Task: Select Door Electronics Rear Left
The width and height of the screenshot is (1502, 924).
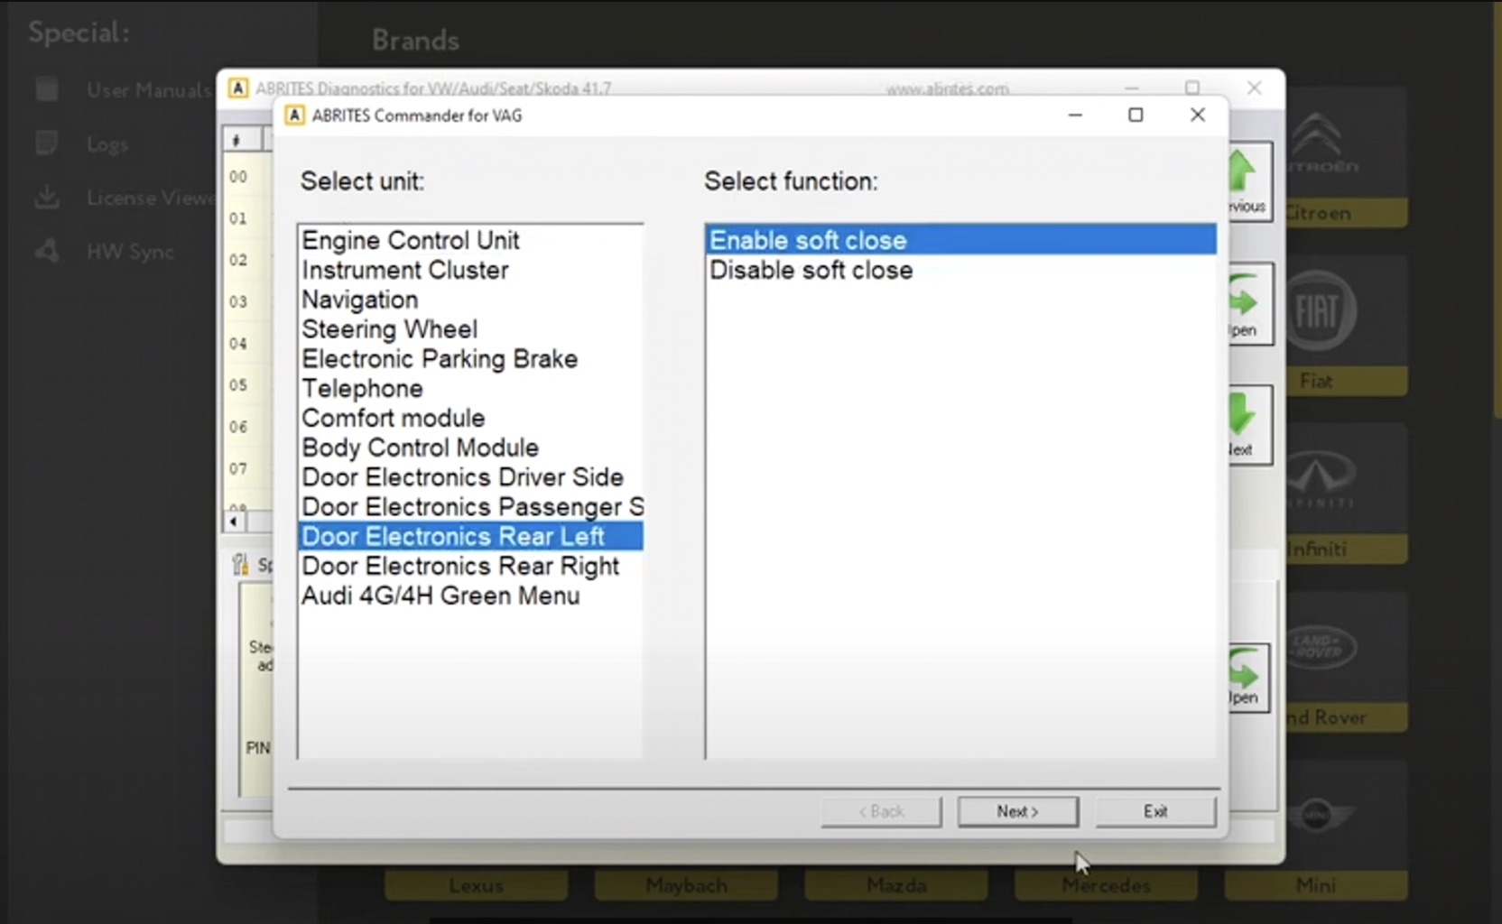Action: [x=470, y=537]
